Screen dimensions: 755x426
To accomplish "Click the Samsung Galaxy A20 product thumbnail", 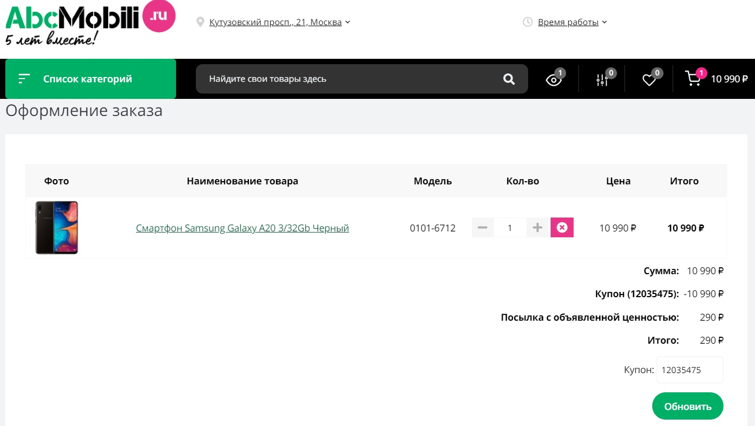I will [x=57, y=228].
